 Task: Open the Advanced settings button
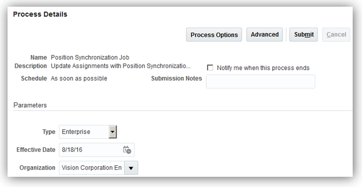click(264, 35)
